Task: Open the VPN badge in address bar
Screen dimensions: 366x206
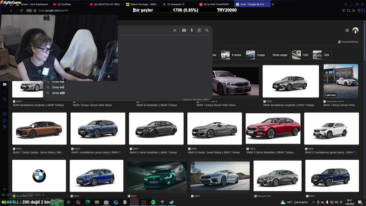Action: (29, 11)
